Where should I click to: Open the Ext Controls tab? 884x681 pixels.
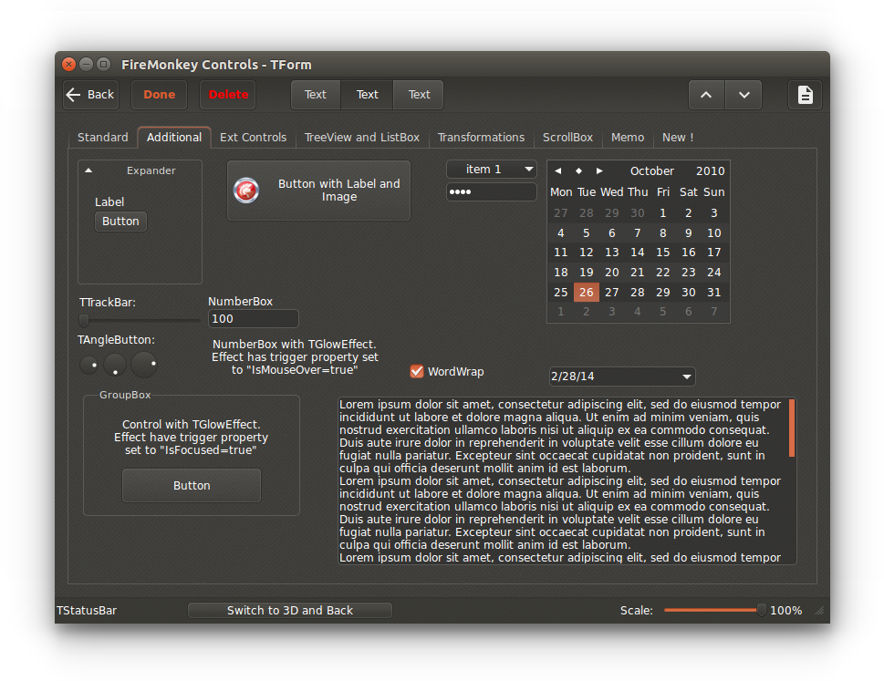[253, 138]
